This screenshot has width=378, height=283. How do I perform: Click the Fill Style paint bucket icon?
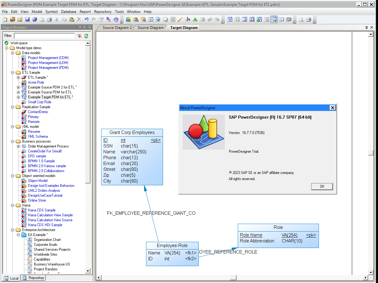tap(188, 19)
